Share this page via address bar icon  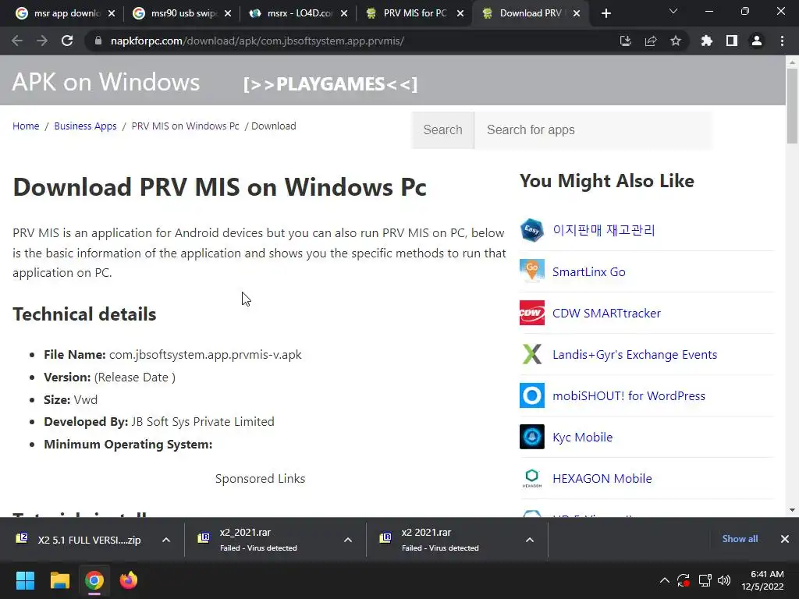(651, 41)
